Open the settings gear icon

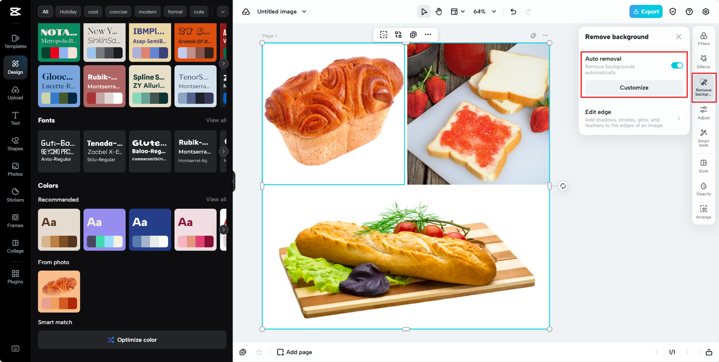(706, 11)
